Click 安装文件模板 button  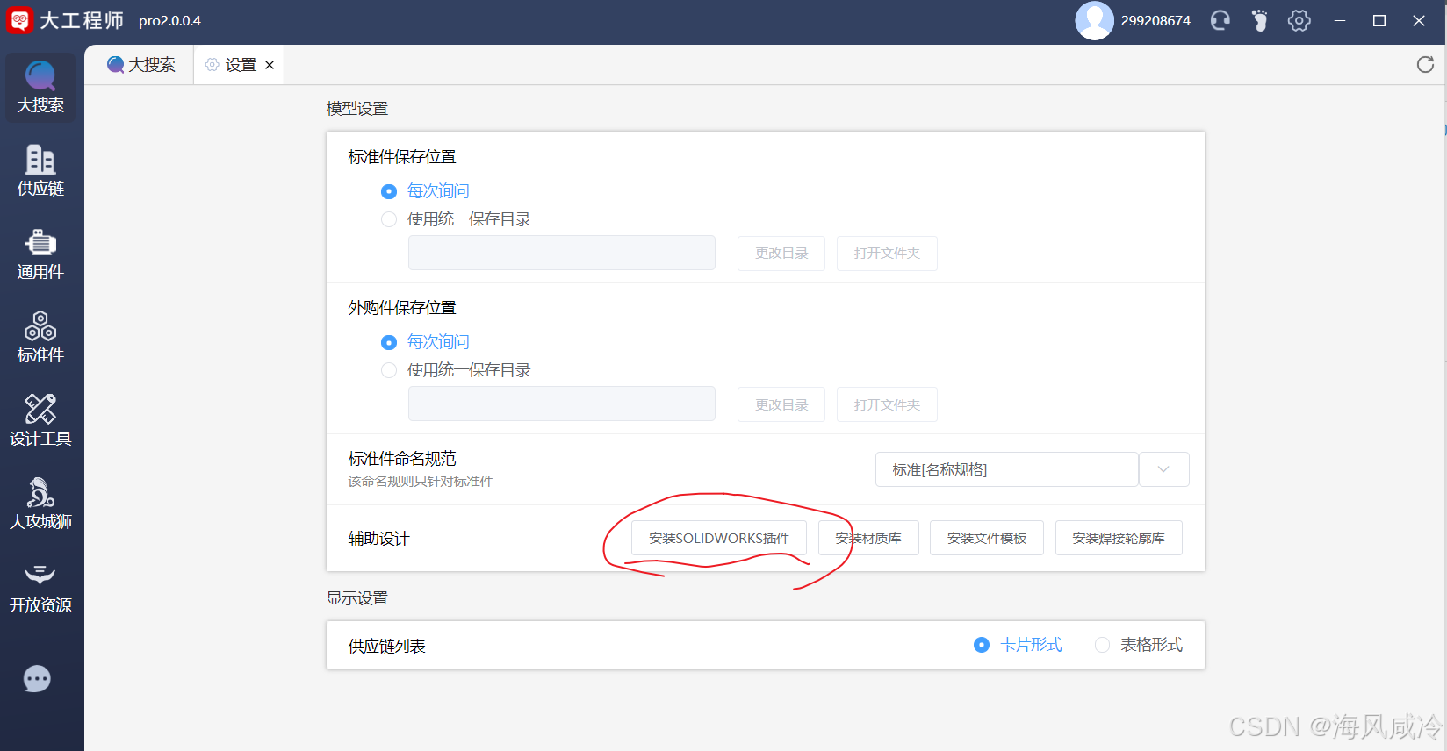tap(987, 538)
